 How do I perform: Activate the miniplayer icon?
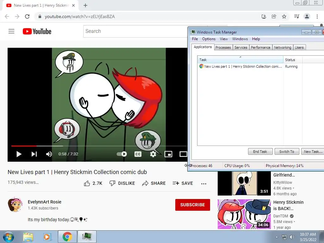168,154
